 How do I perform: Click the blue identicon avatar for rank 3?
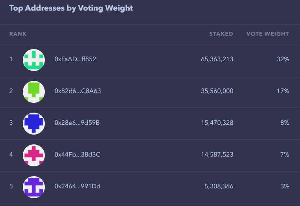coord(34,124)
